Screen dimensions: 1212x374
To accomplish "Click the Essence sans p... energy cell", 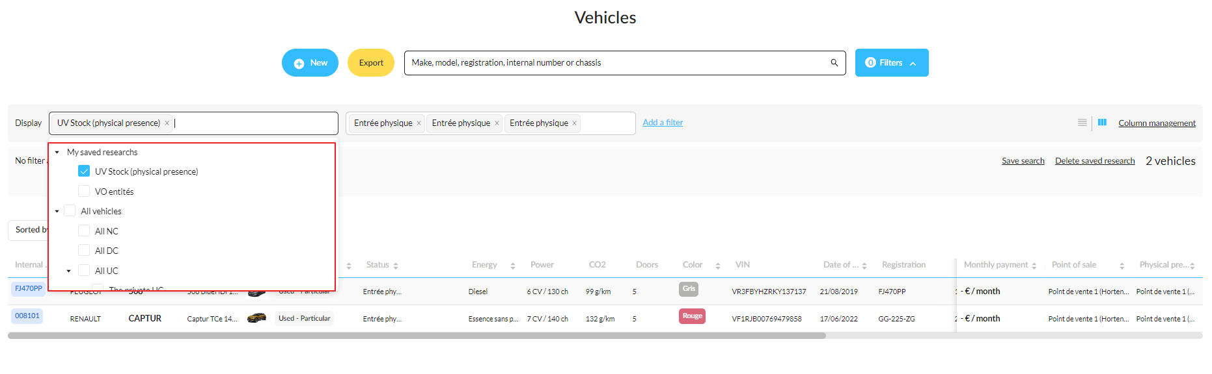I will pos(493,319).
